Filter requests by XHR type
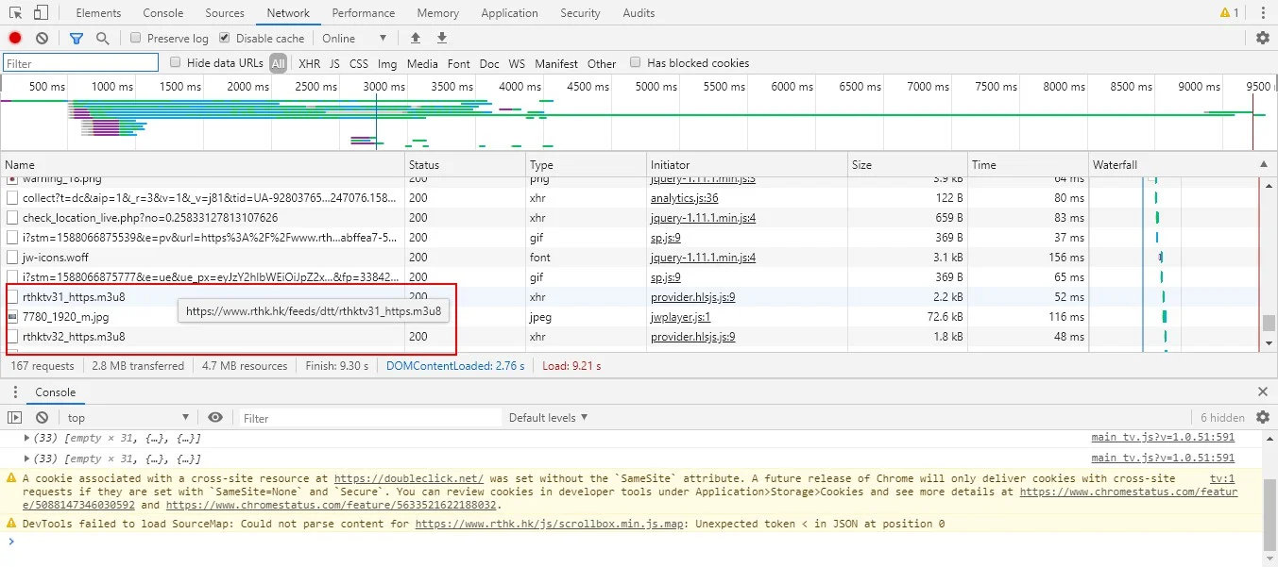 click(309, 64)
